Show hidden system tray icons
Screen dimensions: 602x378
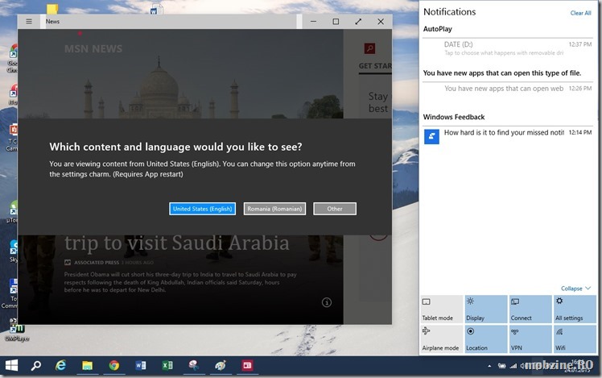pyautogui.click(x=489, y=366)
